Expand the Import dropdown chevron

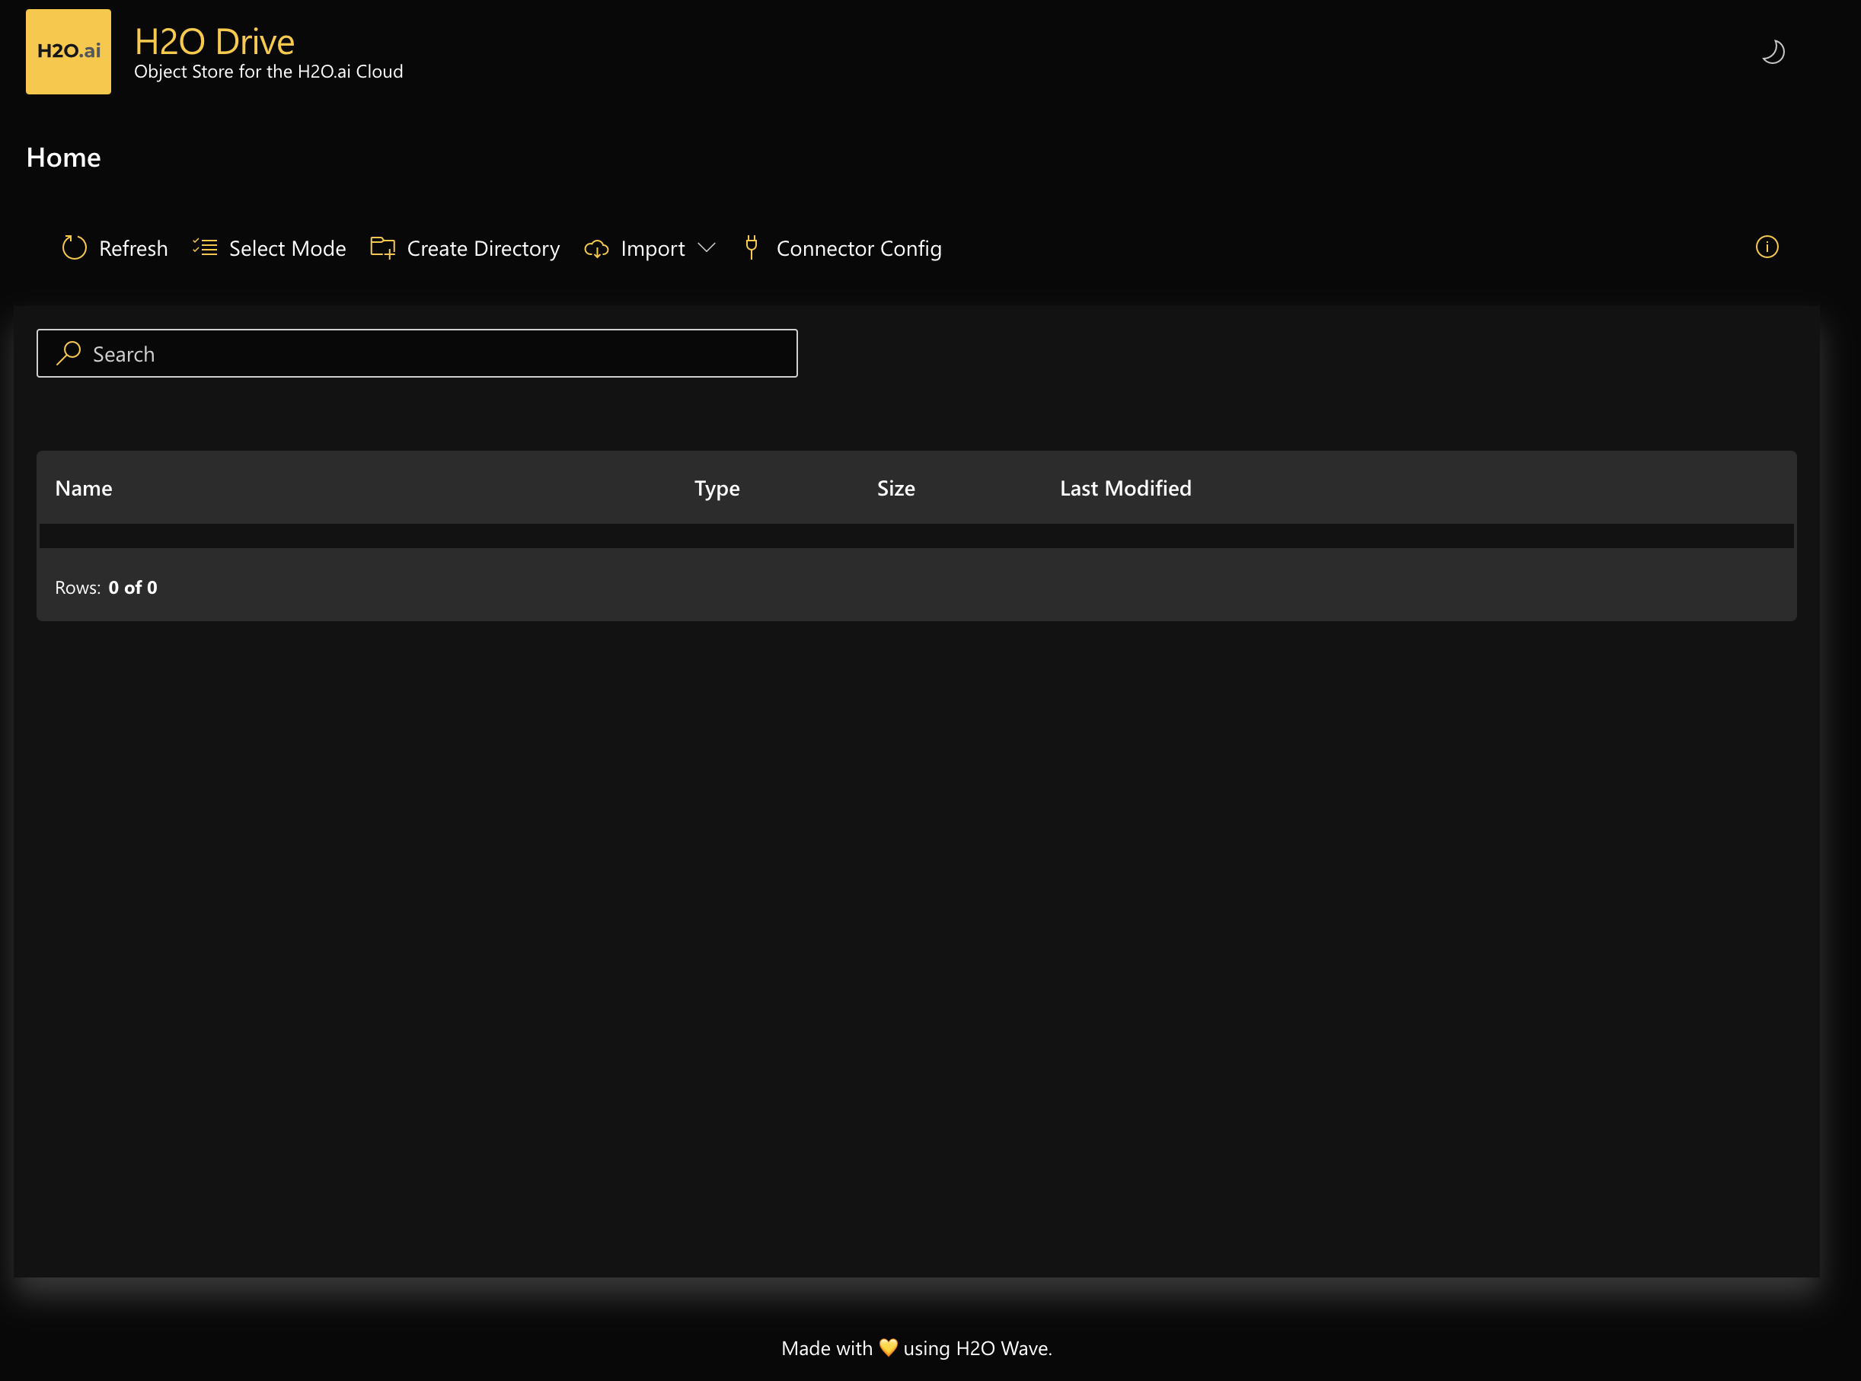click(x=707, y=249)
